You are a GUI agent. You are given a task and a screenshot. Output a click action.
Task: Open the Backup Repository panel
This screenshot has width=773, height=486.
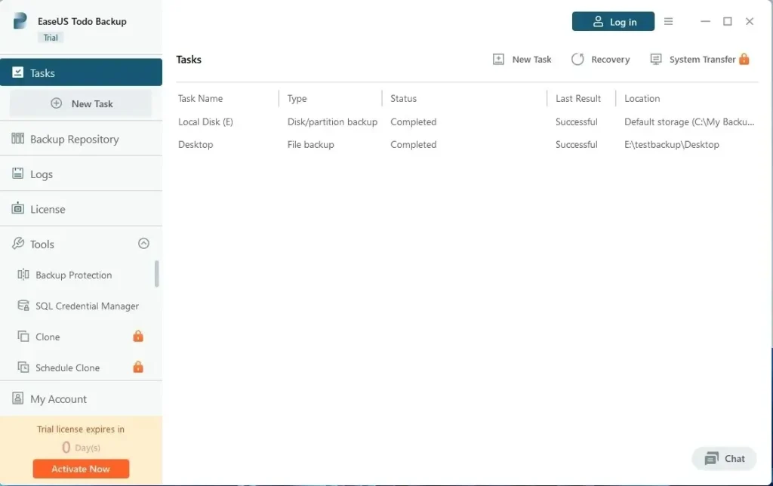coord(77,139)
